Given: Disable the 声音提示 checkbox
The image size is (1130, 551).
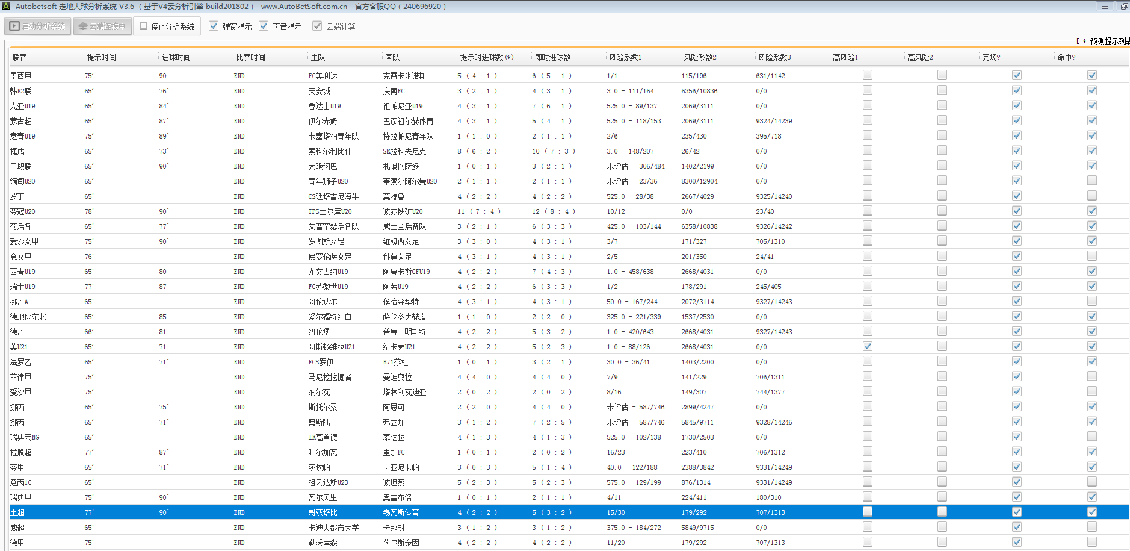Looking at the screenshot, I should click(264, 26).
